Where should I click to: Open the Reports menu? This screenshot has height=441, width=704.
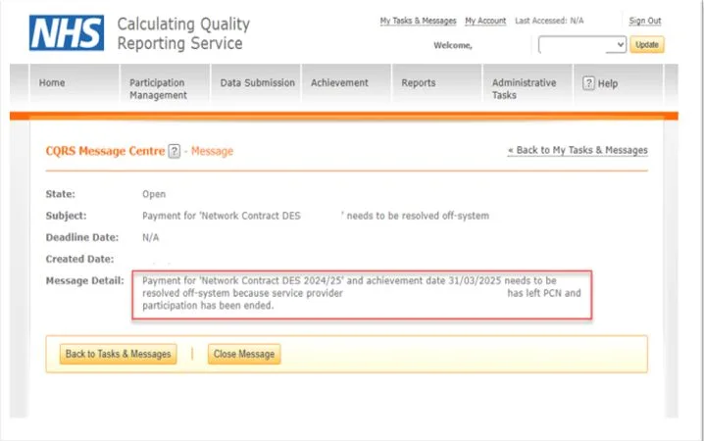(x=419, y=83)
